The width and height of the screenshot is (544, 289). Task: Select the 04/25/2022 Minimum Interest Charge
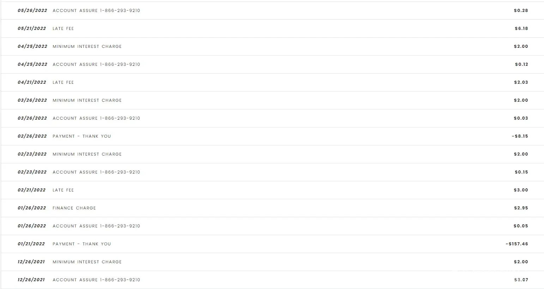coord(272,46)
